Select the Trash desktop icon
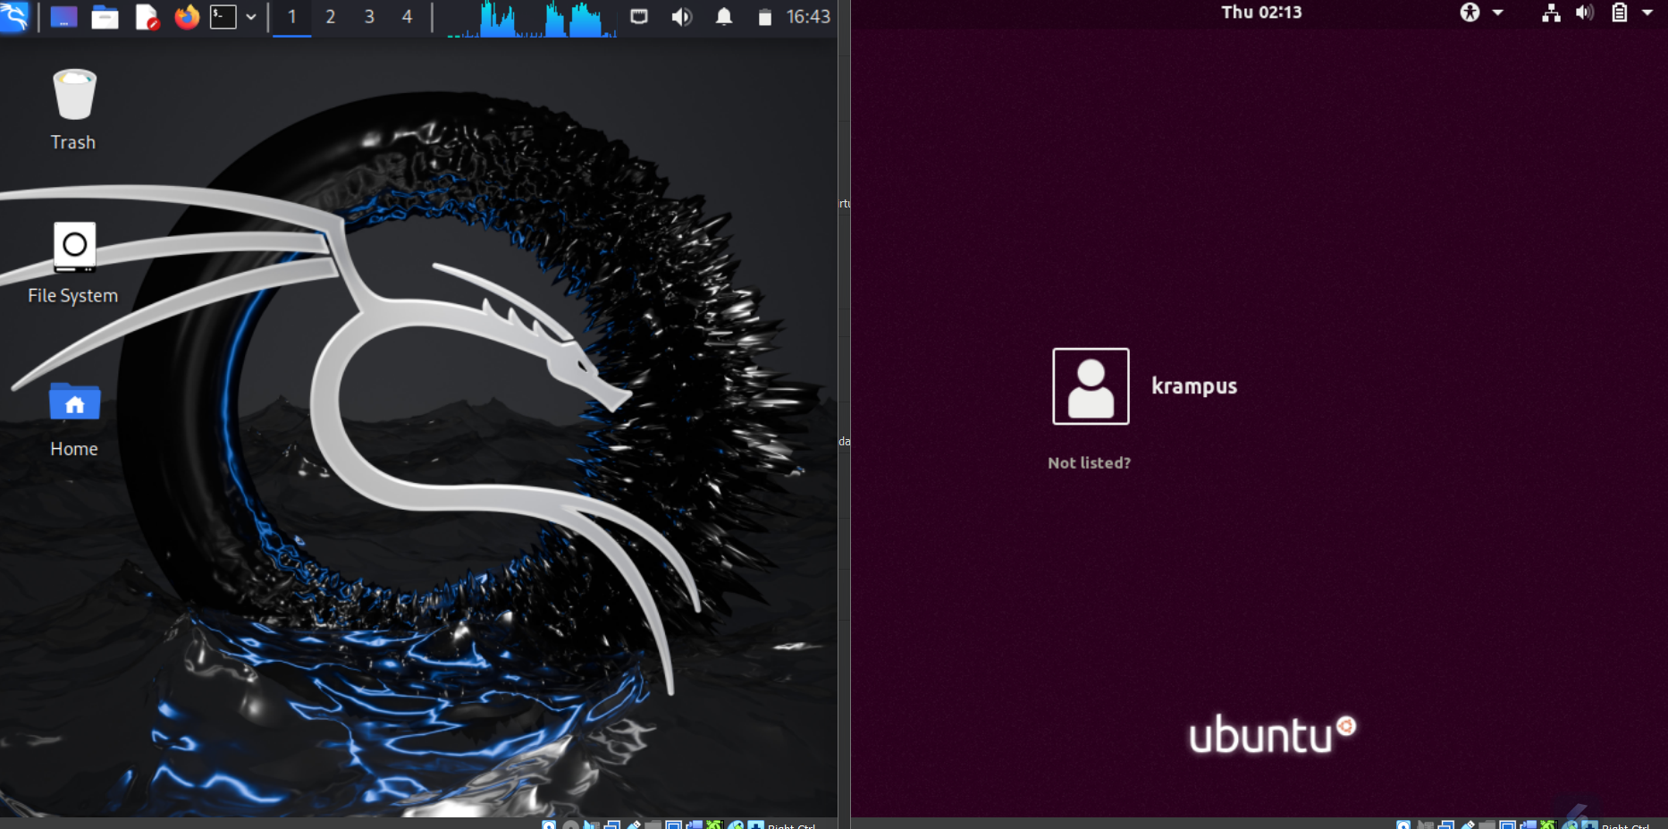 (x=74, y=111)
